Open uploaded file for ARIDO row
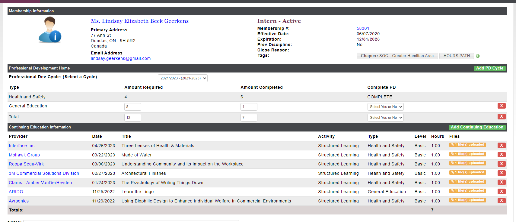 coord(468,191)
